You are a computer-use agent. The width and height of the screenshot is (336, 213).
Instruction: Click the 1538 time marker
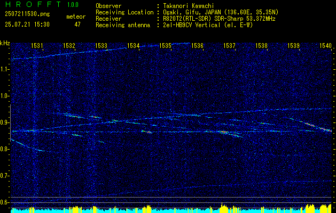262,45
